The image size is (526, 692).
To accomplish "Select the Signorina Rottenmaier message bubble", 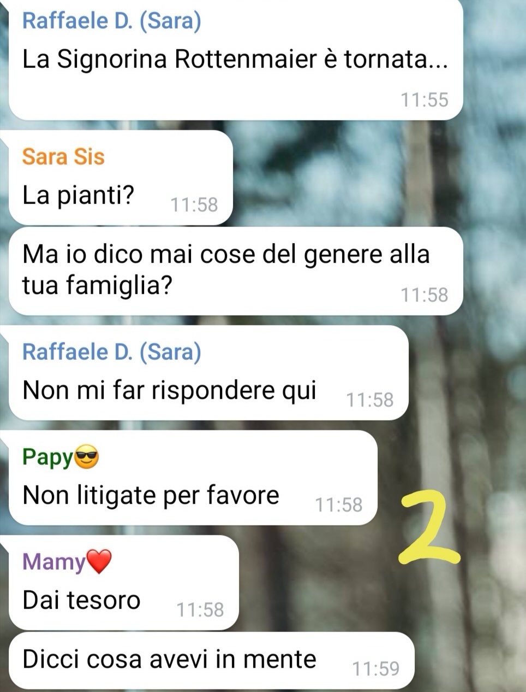I will [x=236, y=60].
